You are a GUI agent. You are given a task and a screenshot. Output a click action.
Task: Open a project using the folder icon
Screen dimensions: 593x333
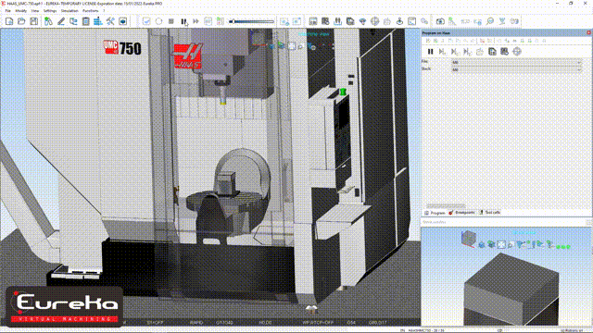tap(21, 21)
